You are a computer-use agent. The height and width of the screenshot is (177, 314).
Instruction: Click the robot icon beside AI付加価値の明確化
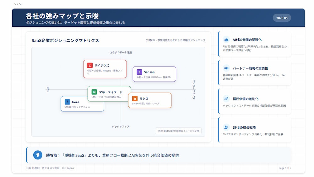tap(226, 40)
